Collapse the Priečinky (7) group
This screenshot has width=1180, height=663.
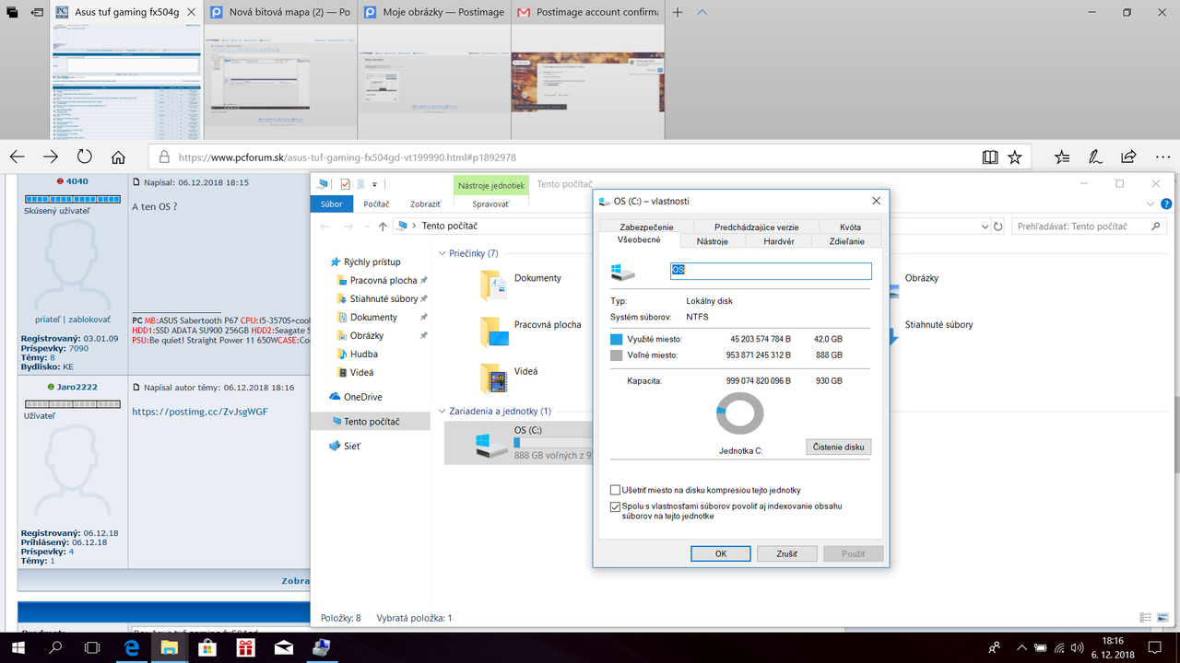coord(441,253)
